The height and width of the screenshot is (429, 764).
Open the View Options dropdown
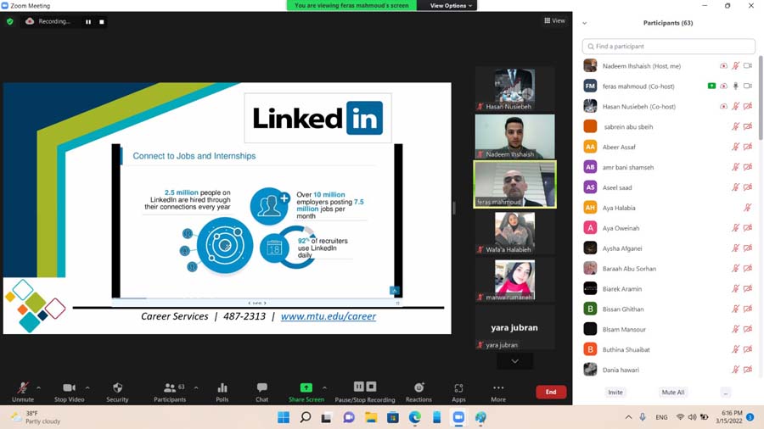[450, 5]
